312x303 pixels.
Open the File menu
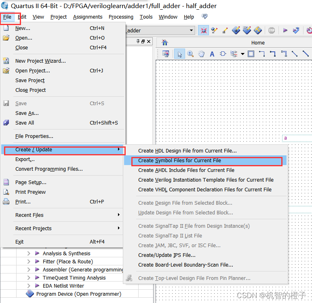[x=7, y=17]
